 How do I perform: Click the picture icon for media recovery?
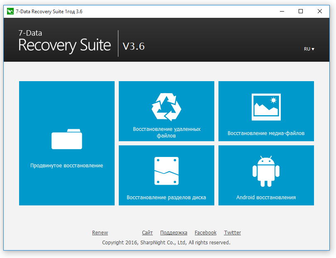click(x=266, y=107)
